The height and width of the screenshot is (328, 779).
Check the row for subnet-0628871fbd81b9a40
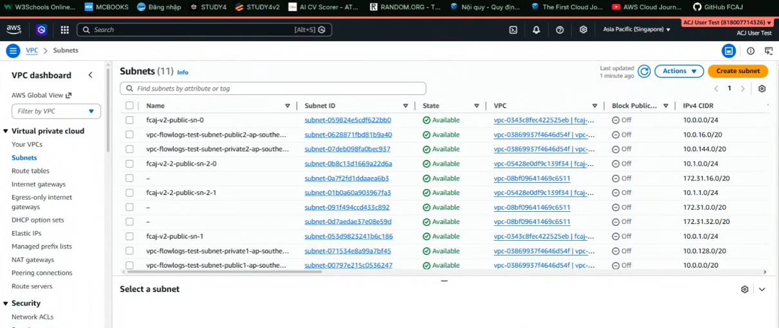[x=129, y=135]
